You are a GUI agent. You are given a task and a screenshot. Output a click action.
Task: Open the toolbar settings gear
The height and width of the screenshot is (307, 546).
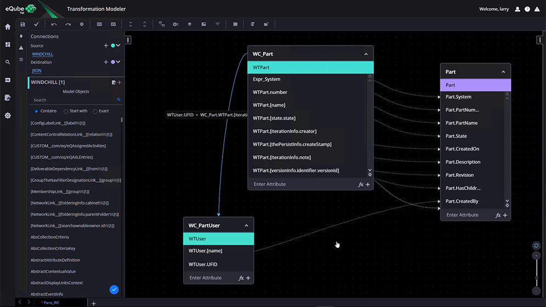point(82,24)
